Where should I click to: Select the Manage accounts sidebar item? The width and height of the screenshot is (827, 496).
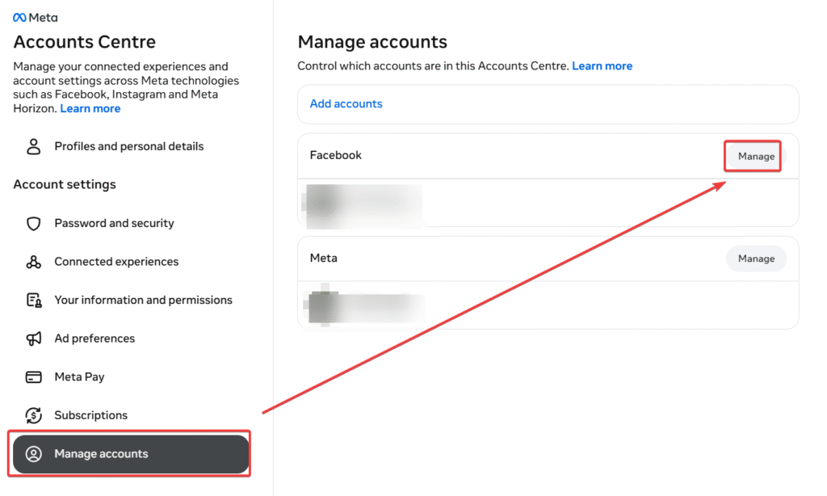pyautogui.click(x=131, y=454)
